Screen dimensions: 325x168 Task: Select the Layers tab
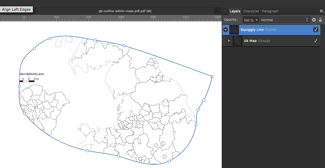pos(235,11)
